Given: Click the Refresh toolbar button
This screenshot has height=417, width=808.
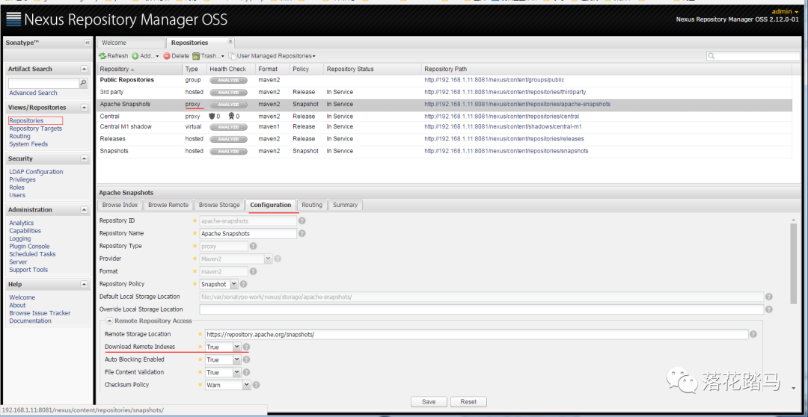Looking at the screenshot, I should [x=114, y=55].
